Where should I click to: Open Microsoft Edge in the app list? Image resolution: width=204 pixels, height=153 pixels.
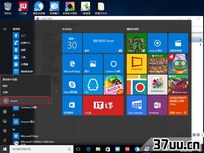point(26,136)
